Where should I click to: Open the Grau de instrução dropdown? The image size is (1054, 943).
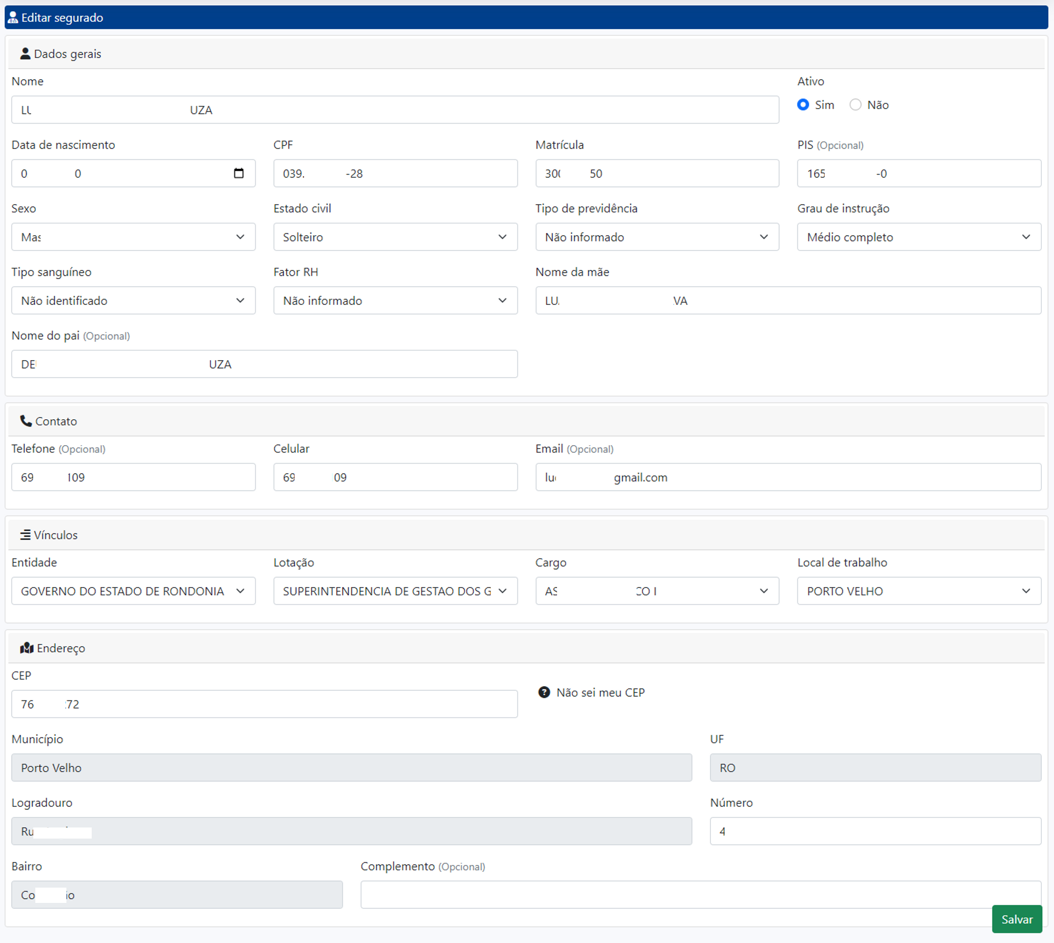click(919, 237)
